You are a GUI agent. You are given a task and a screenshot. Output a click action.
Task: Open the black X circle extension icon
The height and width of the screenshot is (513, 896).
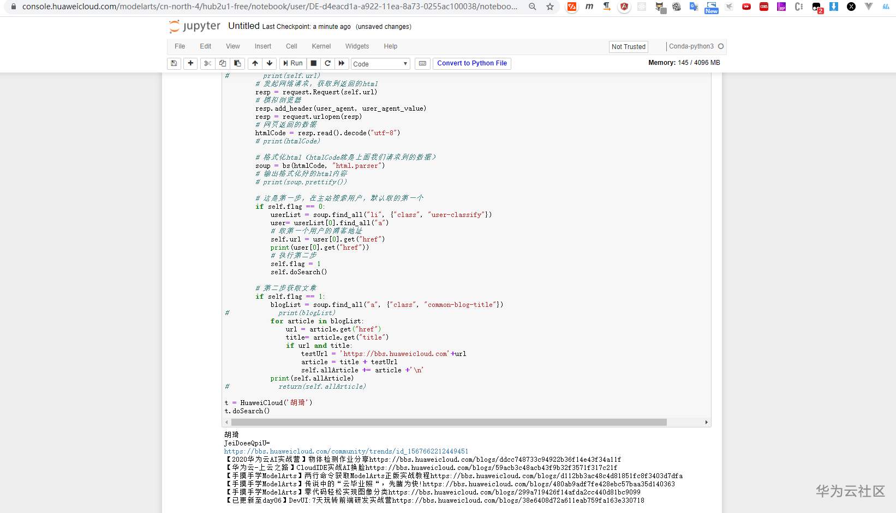(851, 7)
